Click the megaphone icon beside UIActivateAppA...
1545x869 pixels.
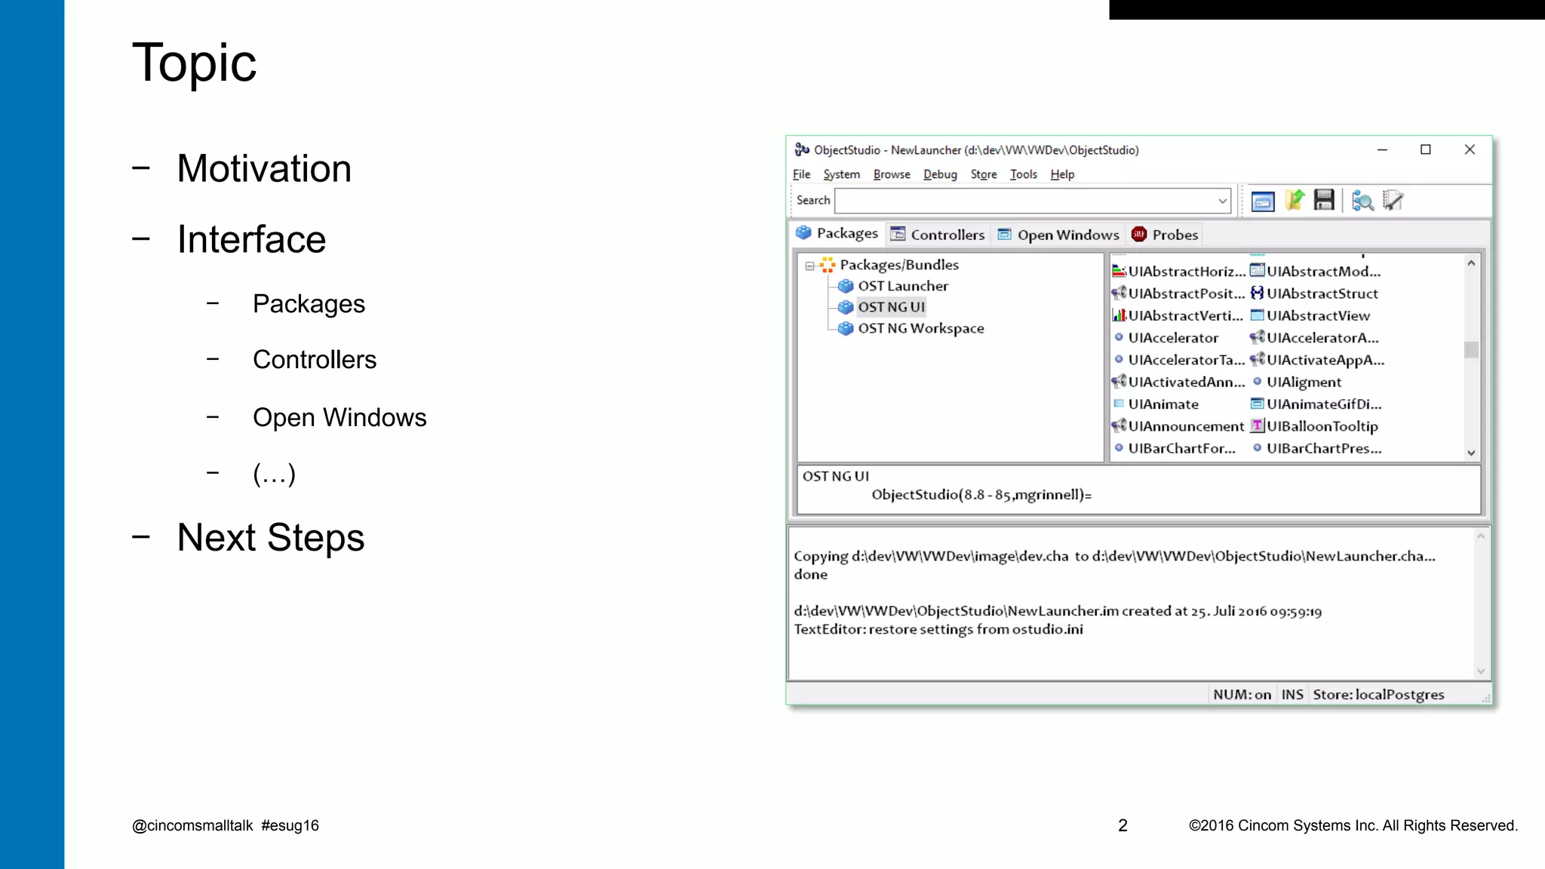coord(1257,359)
